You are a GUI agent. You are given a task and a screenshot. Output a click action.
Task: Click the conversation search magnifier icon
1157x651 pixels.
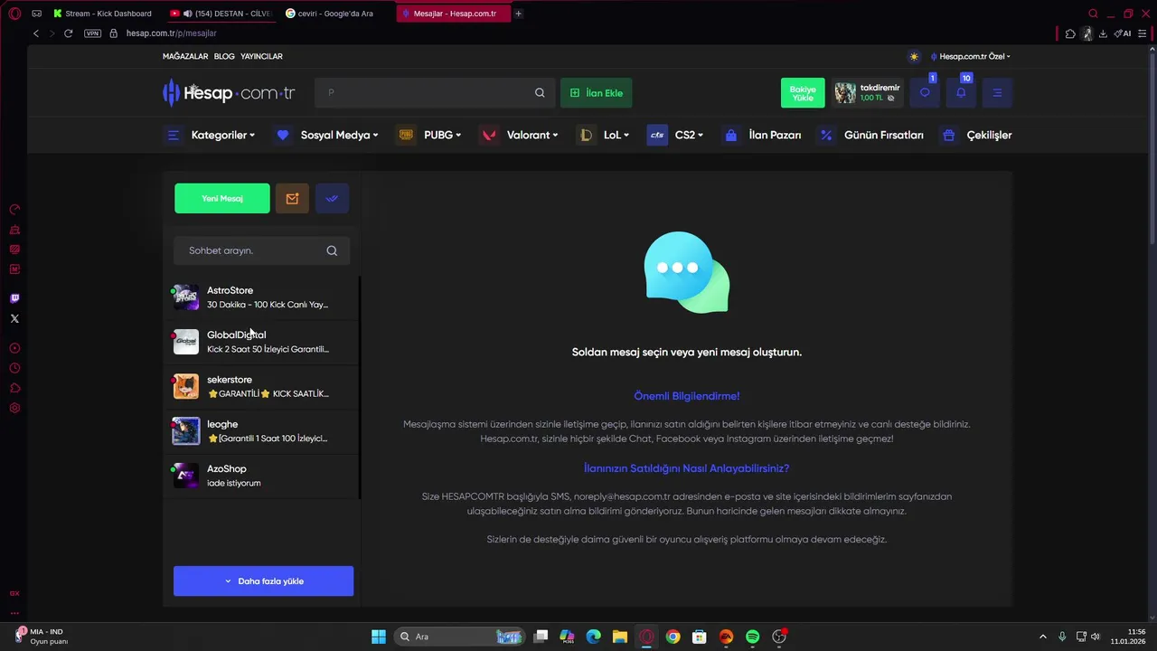pyautogui.click(x=332, y=250)
